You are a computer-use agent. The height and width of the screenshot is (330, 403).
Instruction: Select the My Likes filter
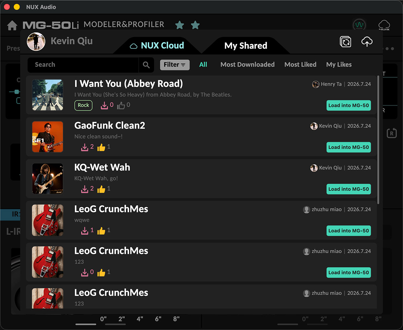339,64
